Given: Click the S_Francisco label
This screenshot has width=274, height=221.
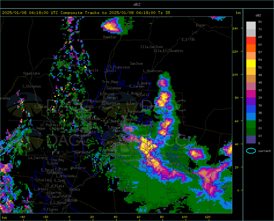Looking at the screenshot, I should pos(120,67).
